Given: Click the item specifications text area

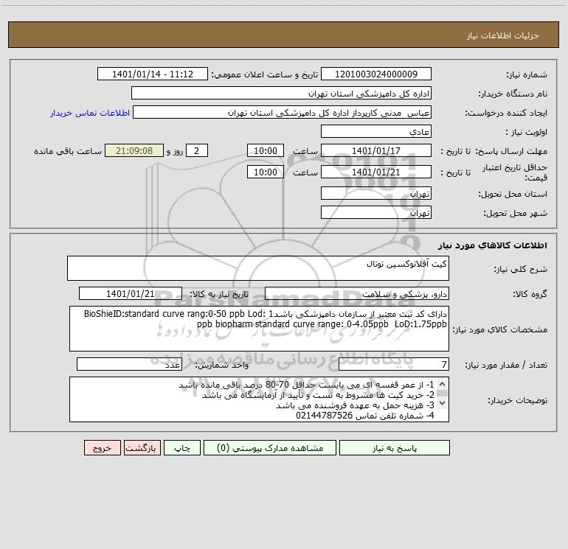Looking at the screenshot, I should tap(259, 329).
